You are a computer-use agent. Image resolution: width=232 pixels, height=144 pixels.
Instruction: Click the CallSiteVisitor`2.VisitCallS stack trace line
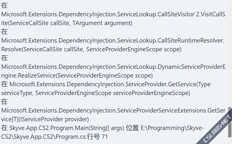(x=113, y=14)
